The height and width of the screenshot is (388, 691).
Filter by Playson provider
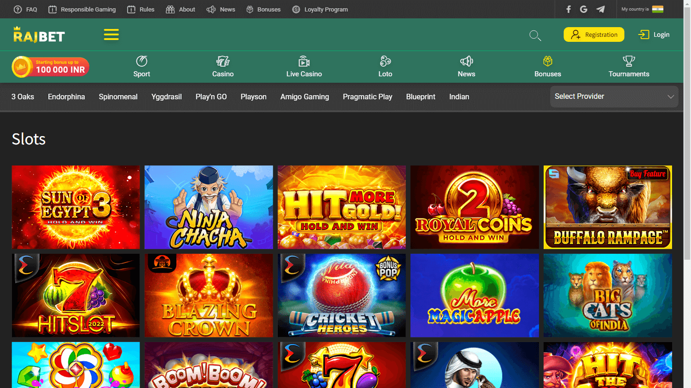[x=253, y=97]
